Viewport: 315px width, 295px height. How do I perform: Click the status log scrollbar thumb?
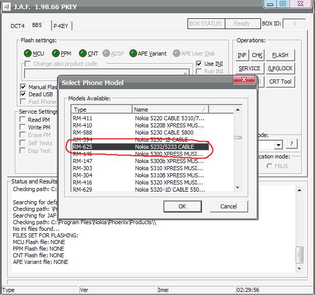click(x=299, y=255)
